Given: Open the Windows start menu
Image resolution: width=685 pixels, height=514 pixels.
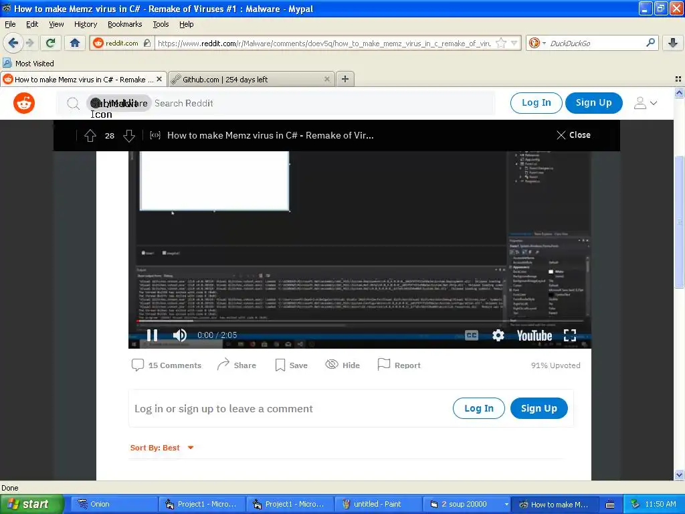Looking at the screenshot, I should click(x=31, y=504).
